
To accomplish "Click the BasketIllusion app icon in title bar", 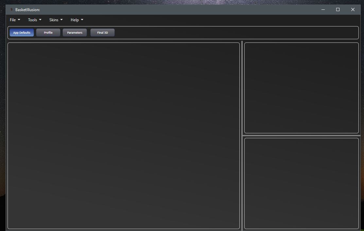I will tap(11, 10).
